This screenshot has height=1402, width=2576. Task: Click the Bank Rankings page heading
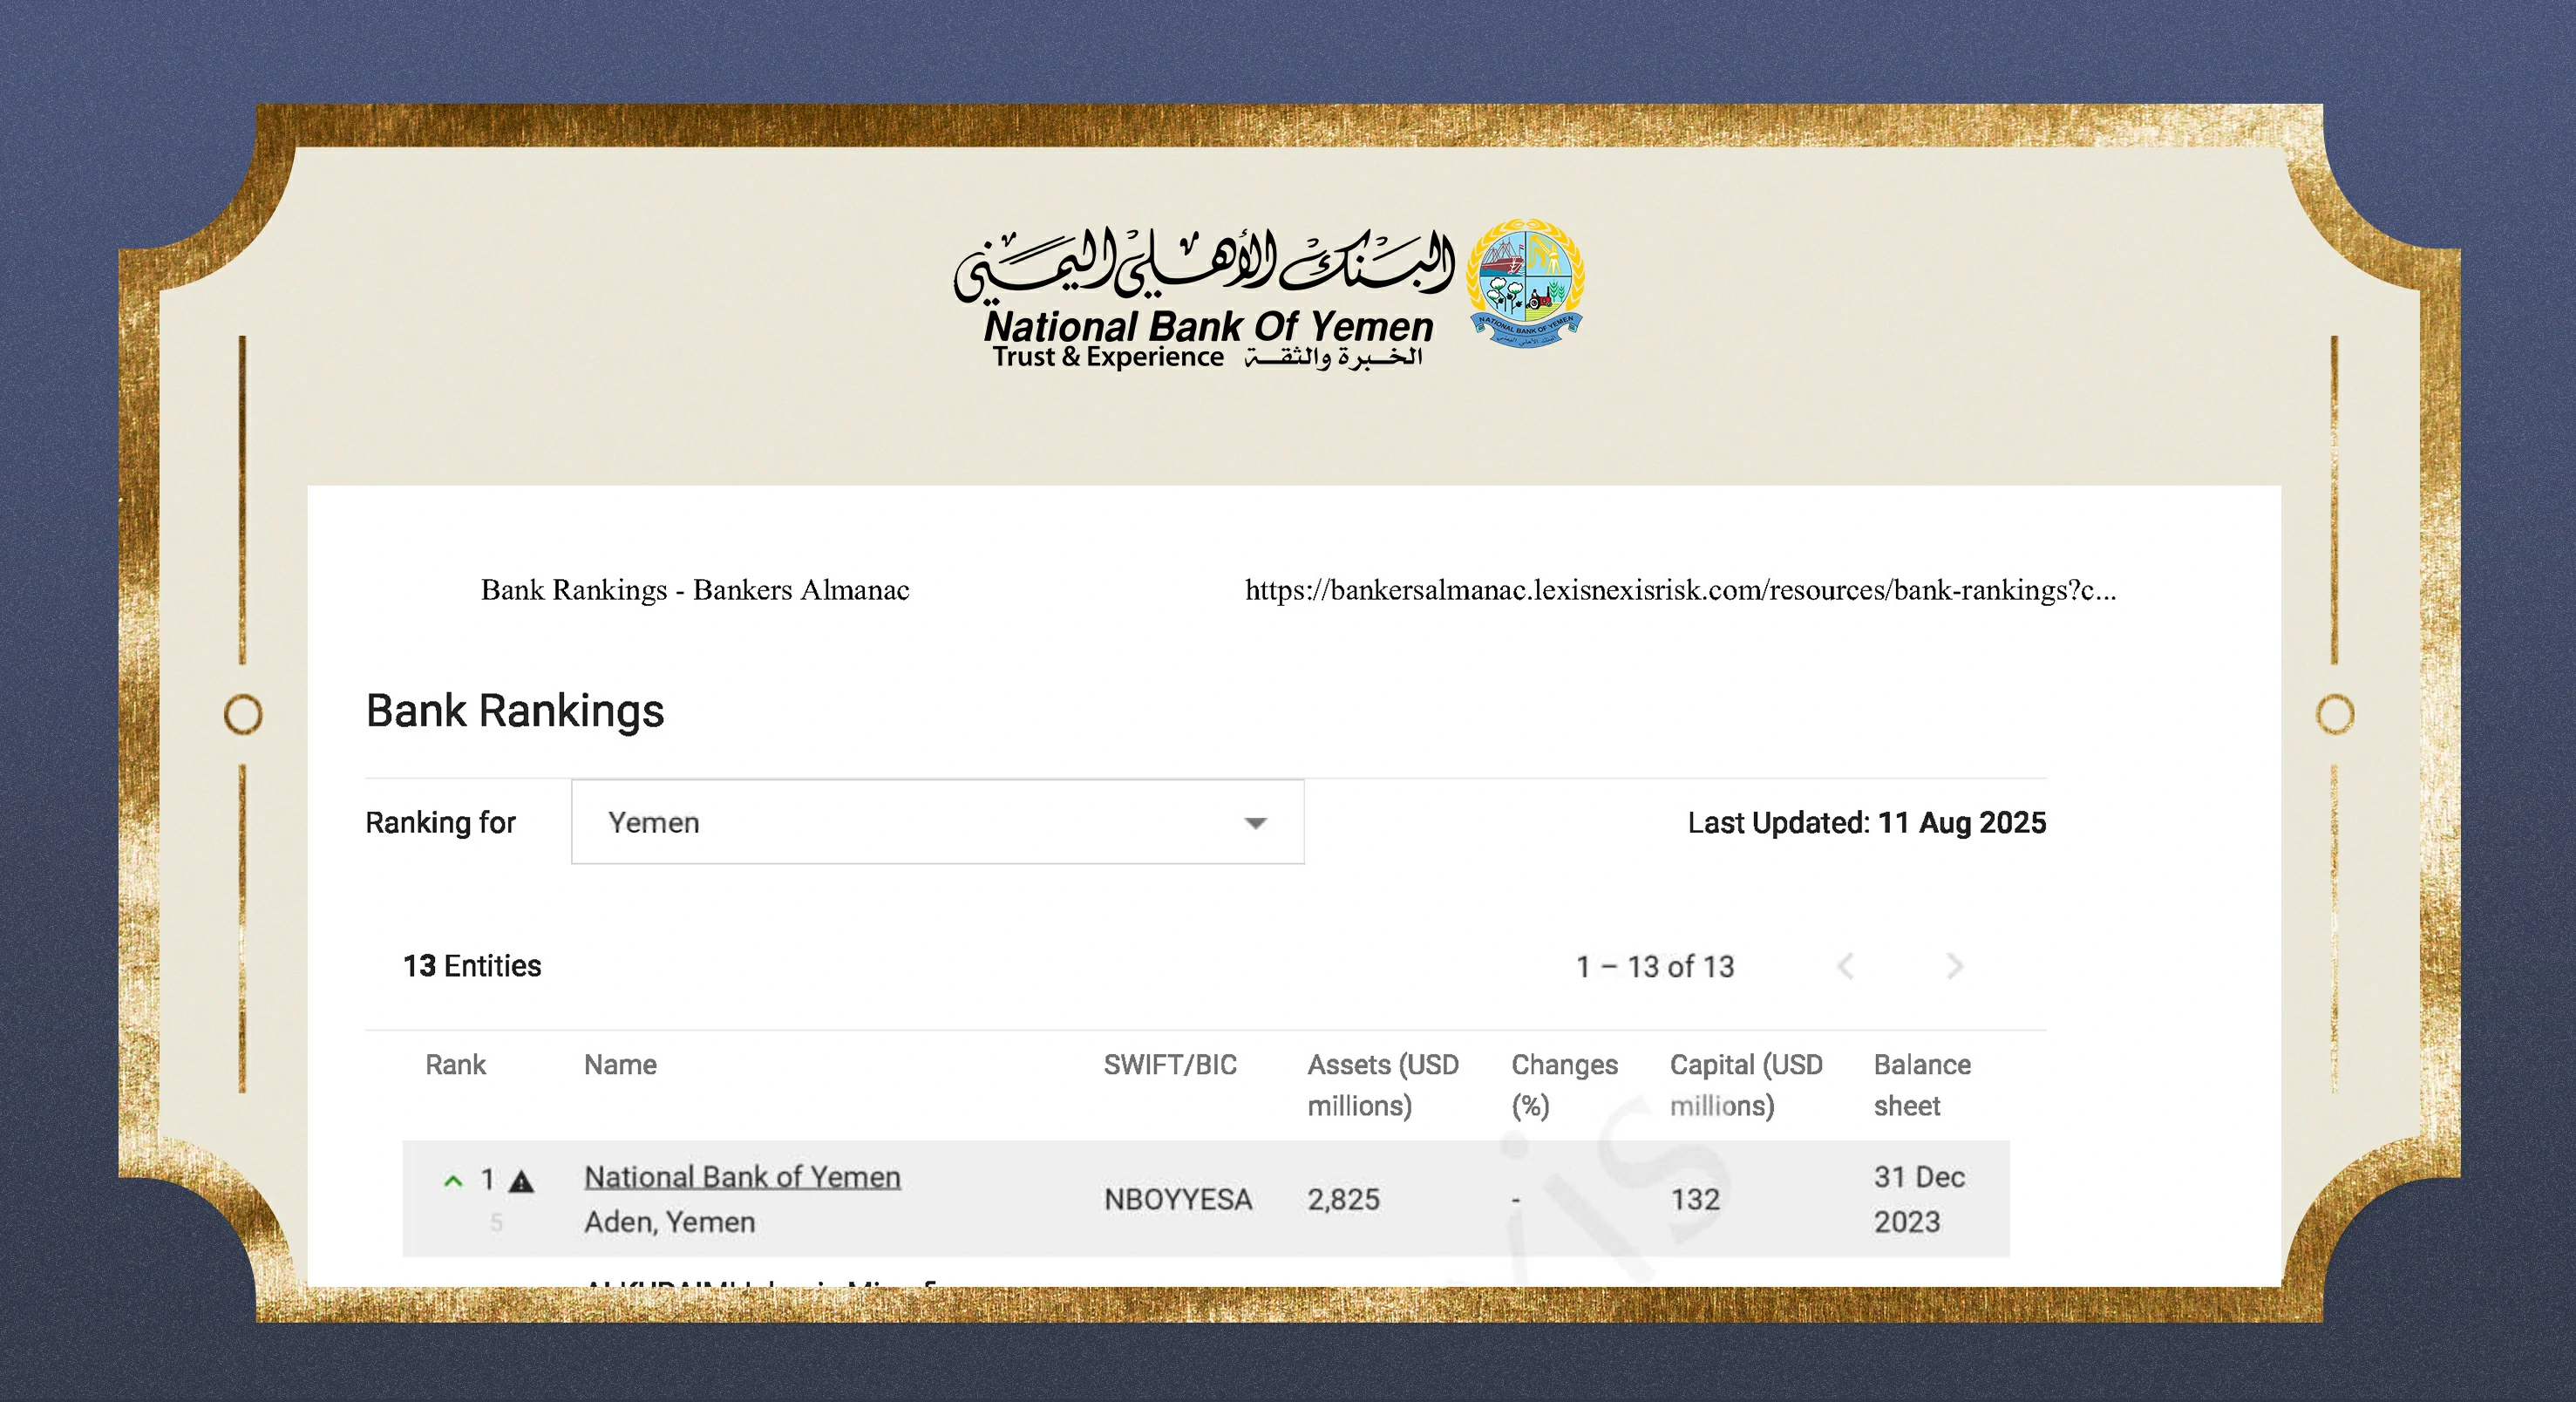(x=515, y=711)
